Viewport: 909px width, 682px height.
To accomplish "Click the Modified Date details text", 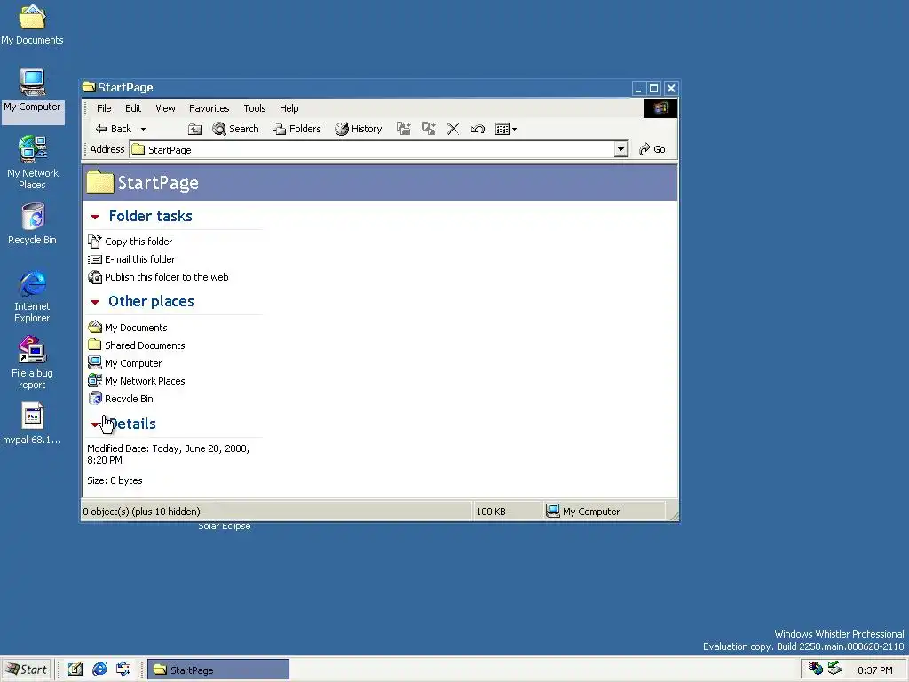I will [168, 454].
